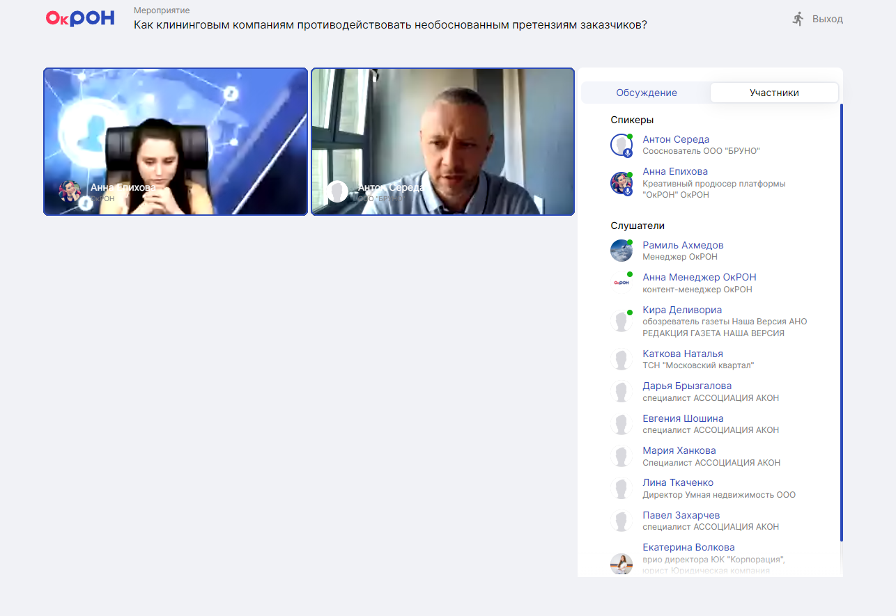Click the microphone badge on Антон Середа's avatar
Screen dimensions: 896x616
tap(628, 153)
